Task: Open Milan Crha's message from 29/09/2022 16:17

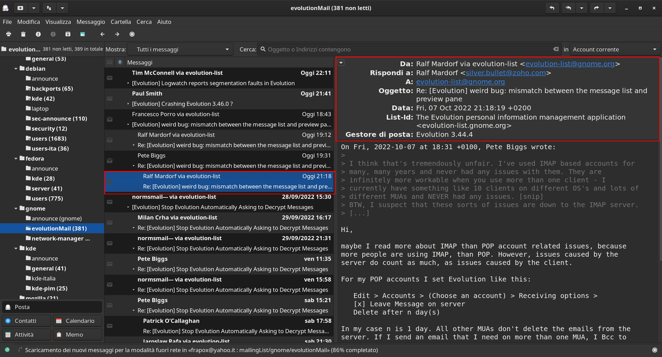Action: coord(219,223)
